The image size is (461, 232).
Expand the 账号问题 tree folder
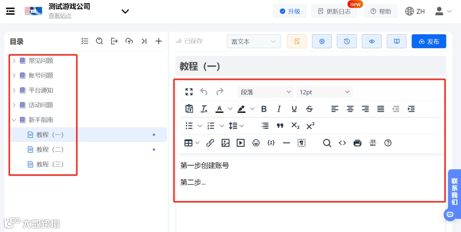(x=14, y=76)
